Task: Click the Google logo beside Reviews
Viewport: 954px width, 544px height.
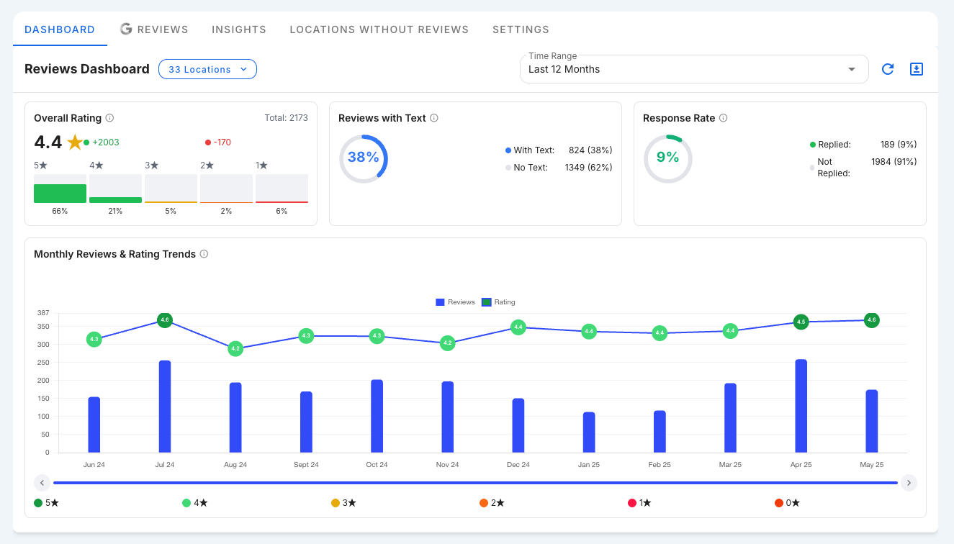Action: click(126, 29)
